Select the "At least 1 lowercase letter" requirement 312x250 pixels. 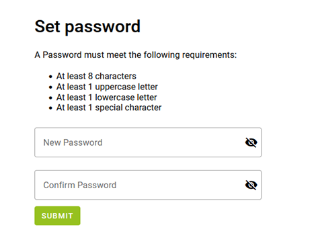pos(106,97)
